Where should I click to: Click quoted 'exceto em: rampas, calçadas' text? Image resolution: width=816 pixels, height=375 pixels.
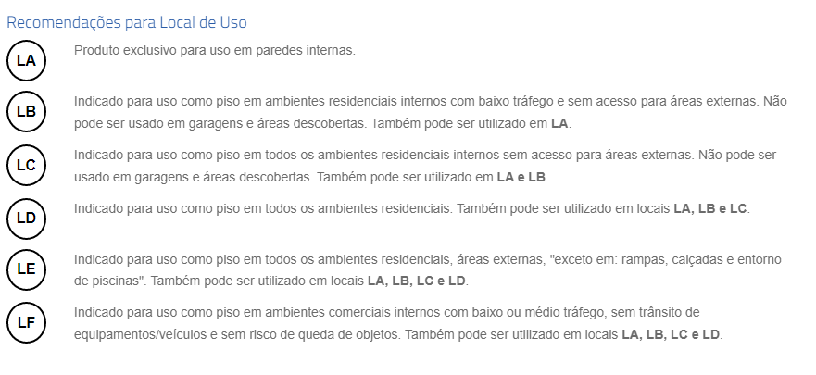pyautogui.click(x=648, y=259)
